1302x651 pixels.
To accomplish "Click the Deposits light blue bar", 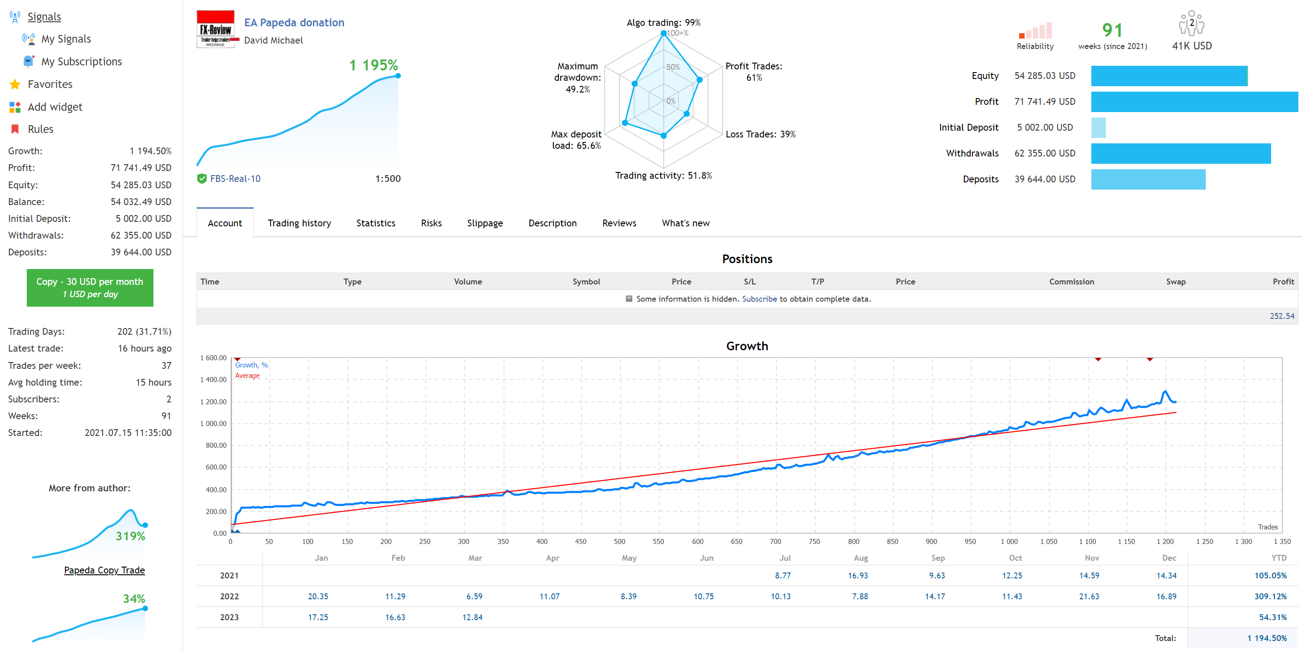I will pos(1149,179).
